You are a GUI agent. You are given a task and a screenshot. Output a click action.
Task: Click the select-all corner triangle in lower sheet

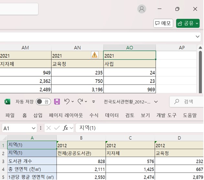[x=4, y=138]
